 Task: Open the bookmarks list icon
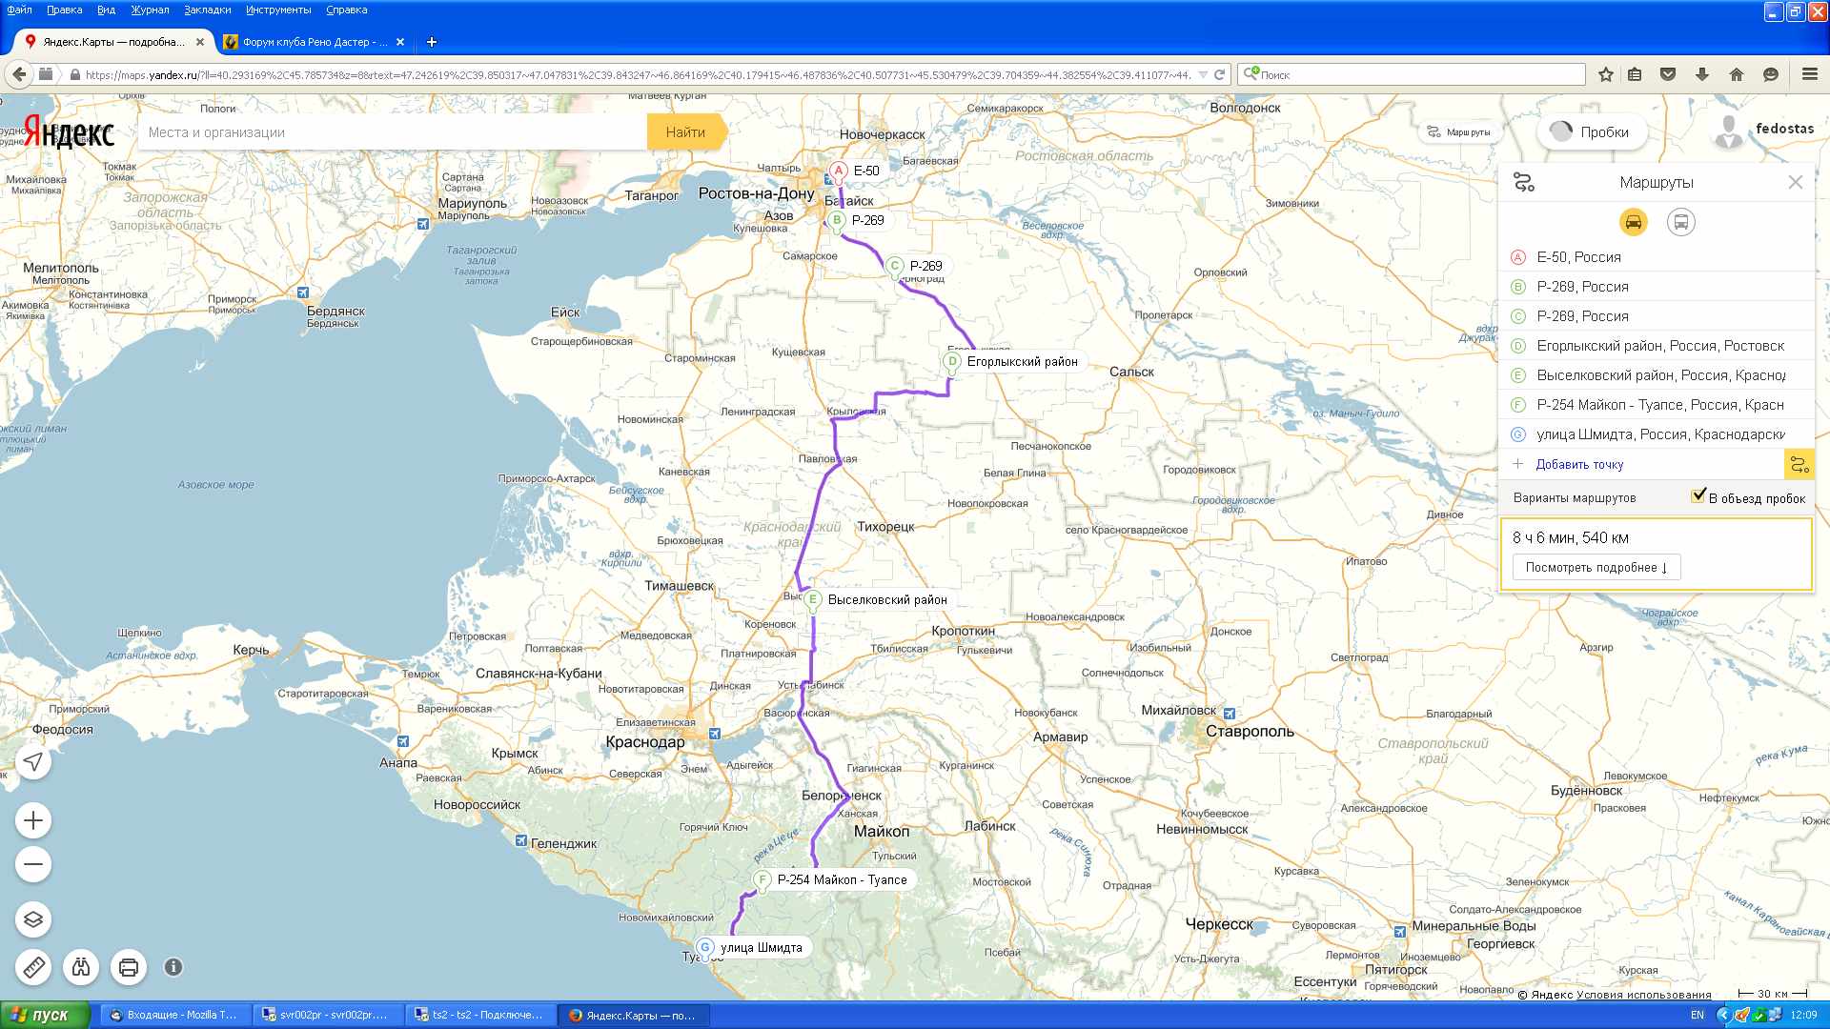pyautogui.click(x=1635, y=74)
